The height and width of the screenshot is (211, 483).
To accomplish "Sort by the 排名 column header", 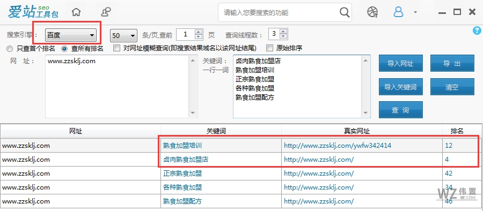I will 462,131.
